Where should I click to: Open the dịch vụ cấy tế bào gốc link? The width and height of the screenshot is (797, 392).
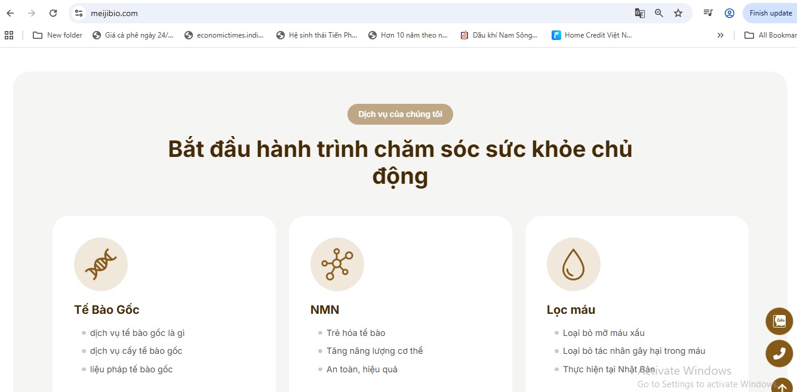[136, 351]
